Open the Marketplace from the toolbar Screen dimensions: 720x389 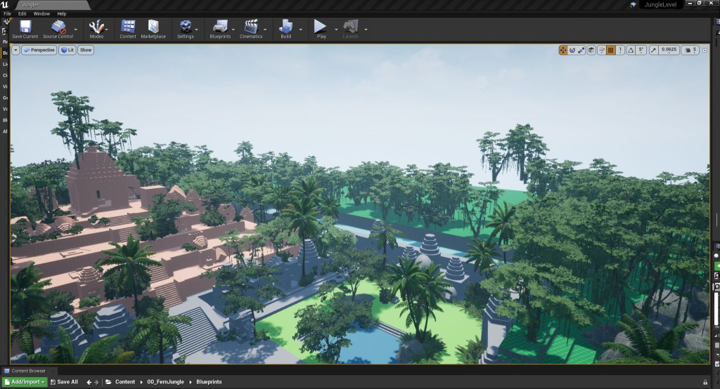[153, 28]
